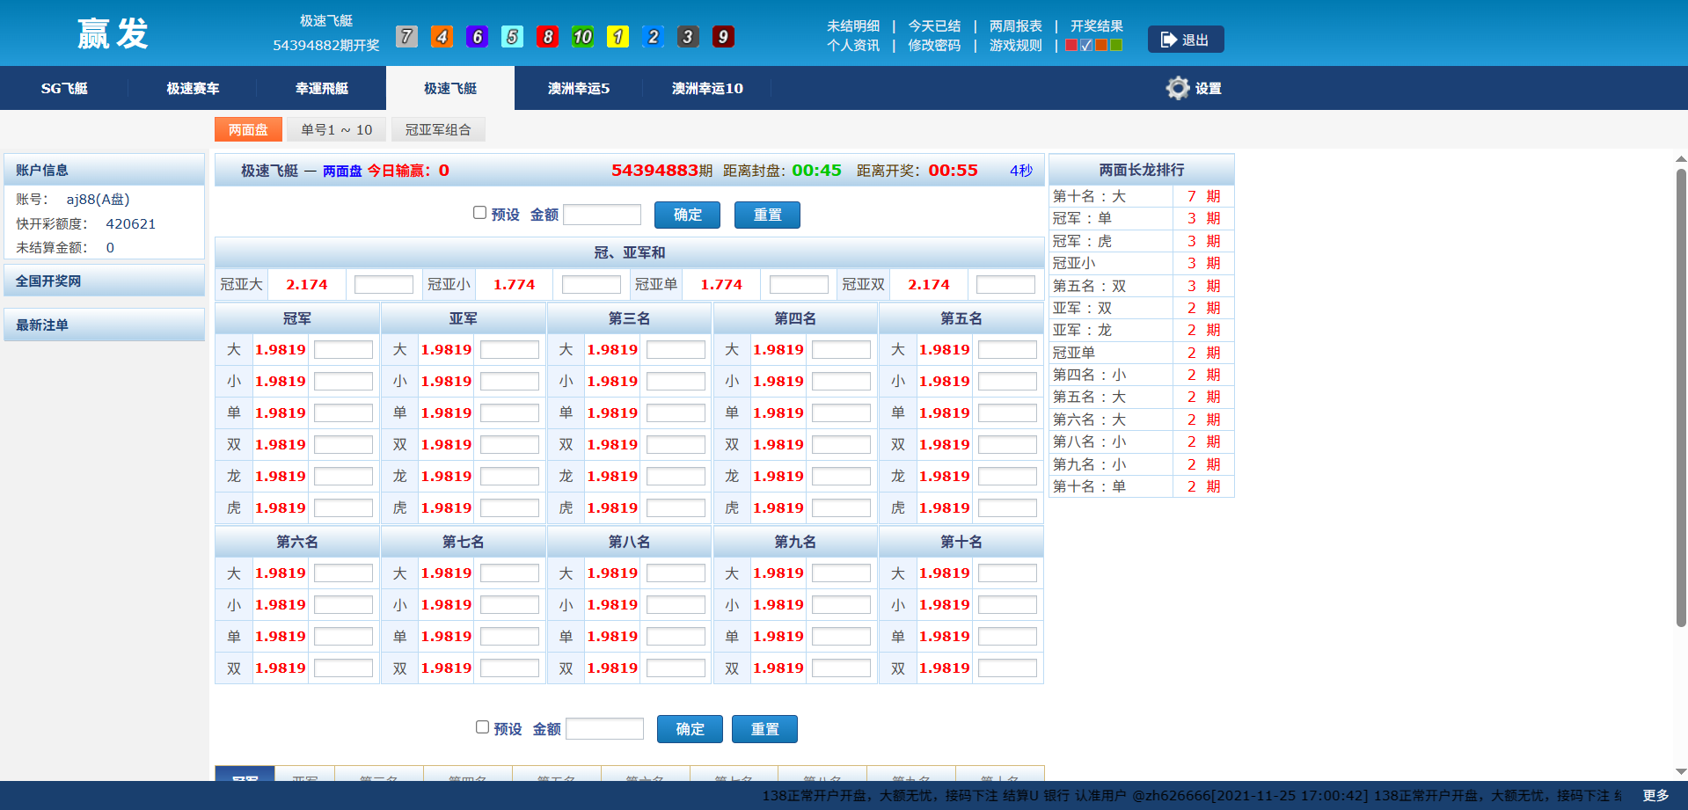Choose the green theme color swatch
1688x810 pixels.
pyautogui.click(x=1116, y=45)
